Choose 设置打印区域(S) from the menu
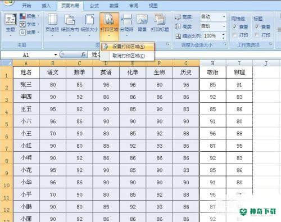 128,47
